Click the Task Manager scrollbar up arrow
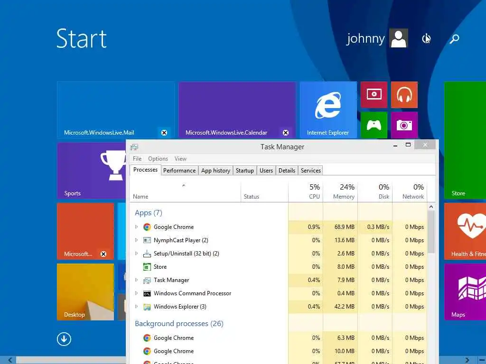 (x=431, y=207)
